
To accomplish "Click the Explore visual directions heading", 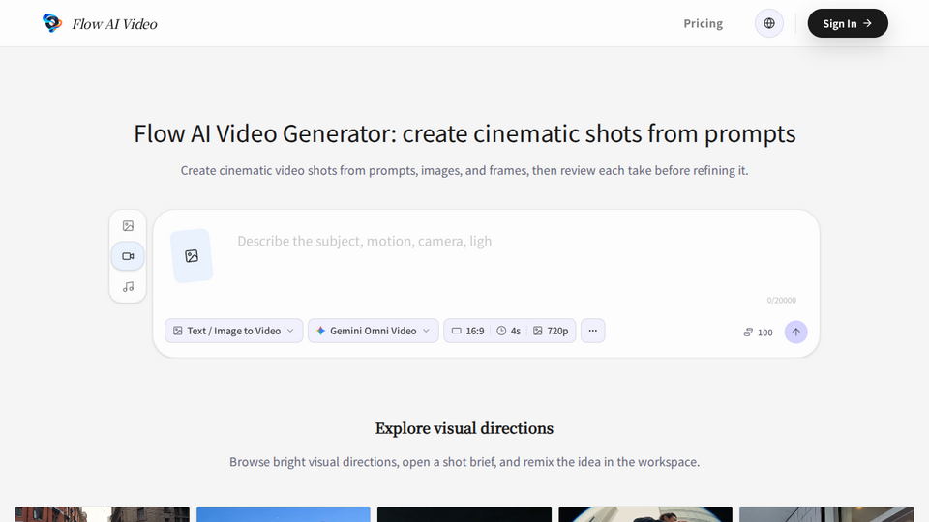I will [464, 428].
